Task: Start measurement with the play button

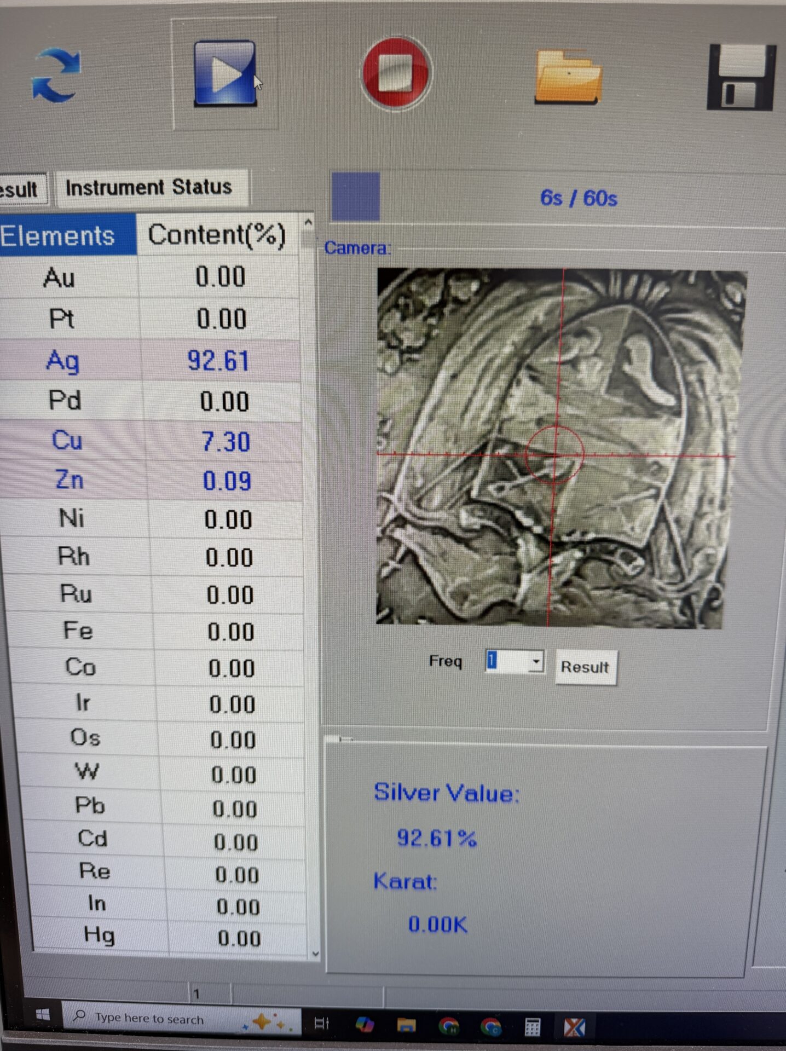Action: [x=226, y=73]
